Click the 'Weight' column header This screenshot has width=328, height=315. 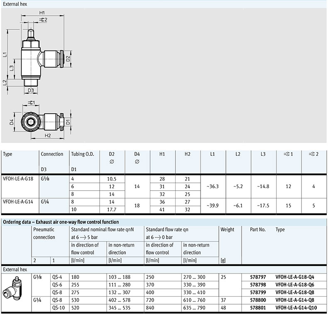click(227, 230)
